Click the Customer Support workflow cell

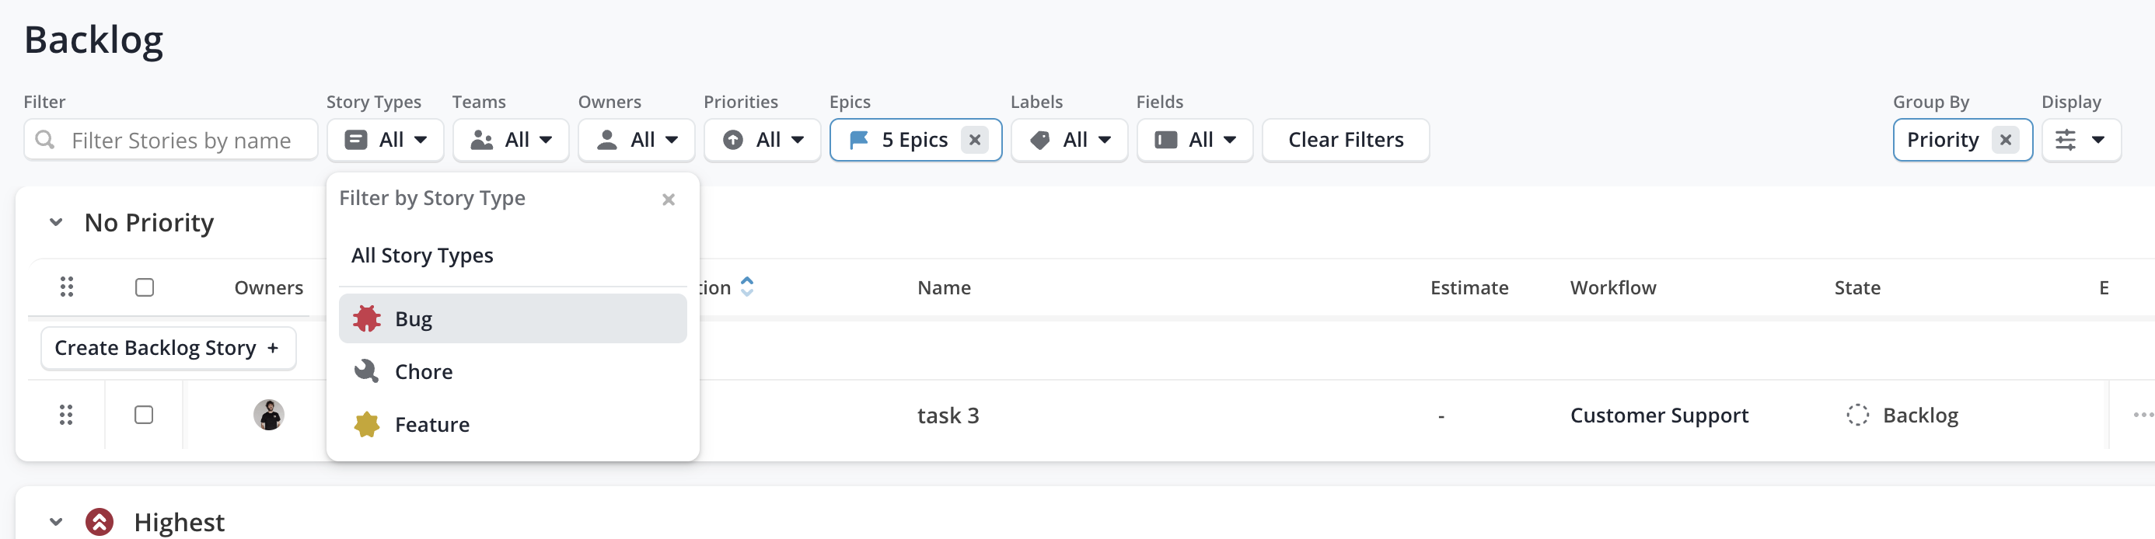pos(1659,416)
